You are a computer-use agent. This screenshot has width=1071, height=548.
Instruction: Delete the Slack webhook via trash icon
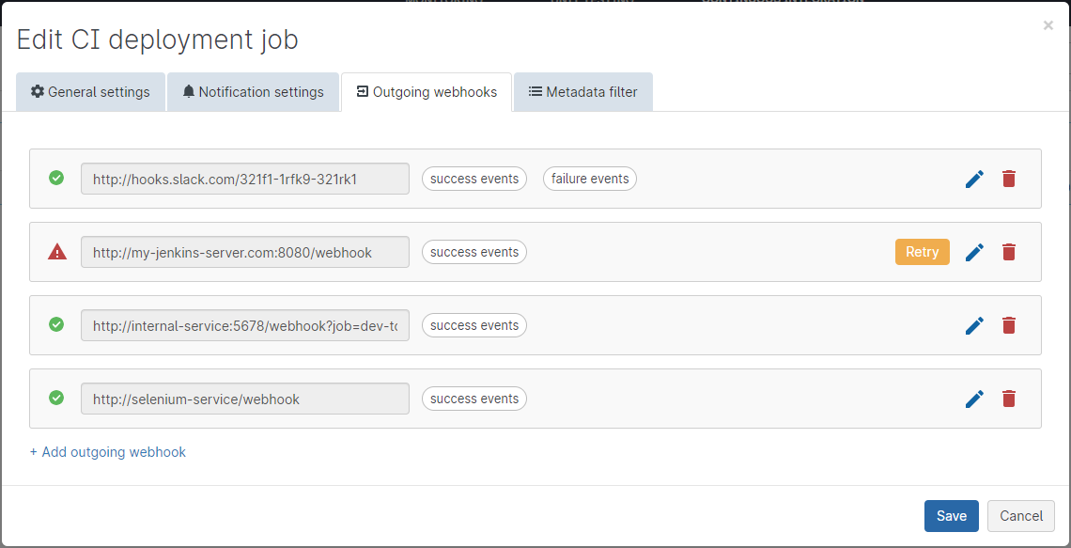(x=1009, y=179)
